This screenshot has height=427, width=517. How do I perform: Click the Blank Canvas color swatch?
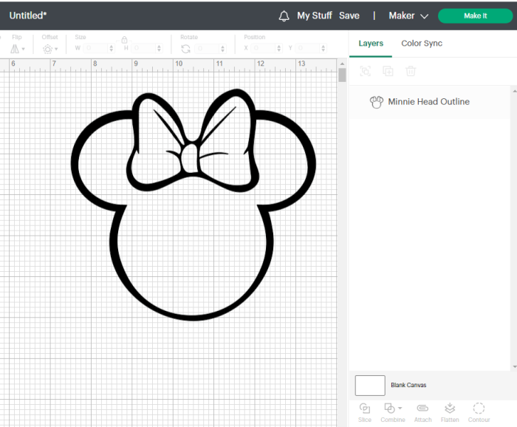tap(370, 386)
